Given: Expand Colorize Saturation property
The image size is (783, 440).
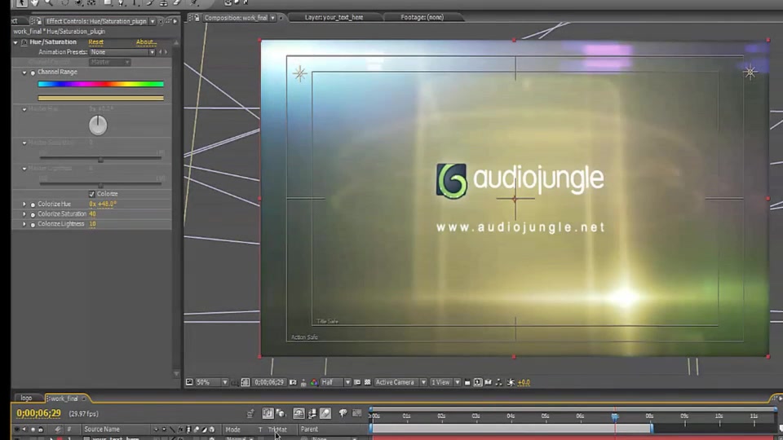Looking at the screenshot, I should (24, 214).
